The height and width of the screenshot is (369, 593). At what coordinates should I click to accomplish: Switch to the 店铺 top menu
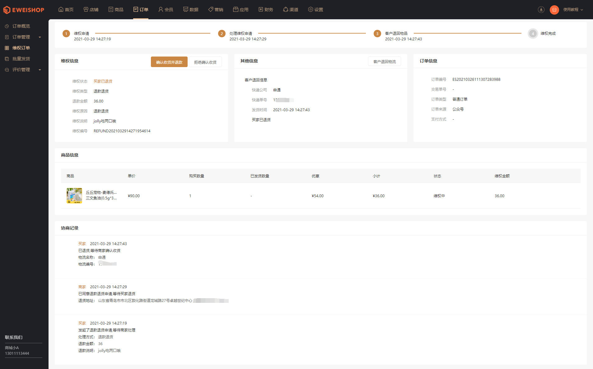[x=91, y=10]
